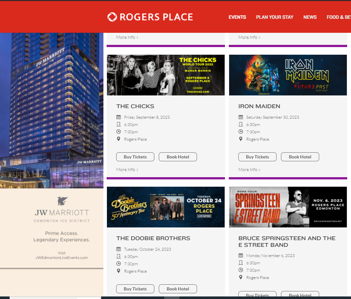Image resolution: width=351 pixels, height=299 pixels.
Task: Click clock icon under The Doobie Brothers
Action: 119,264
